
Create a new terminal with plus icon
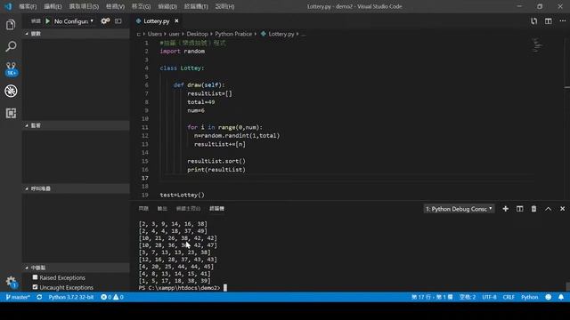point(505,209)
